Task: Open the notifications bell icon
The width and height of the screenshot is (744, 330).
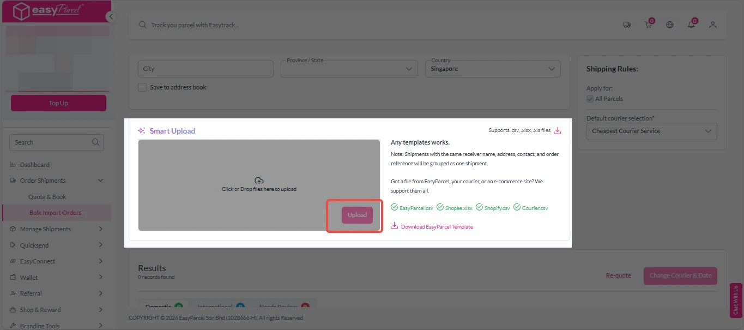Action: pos(691,25)
